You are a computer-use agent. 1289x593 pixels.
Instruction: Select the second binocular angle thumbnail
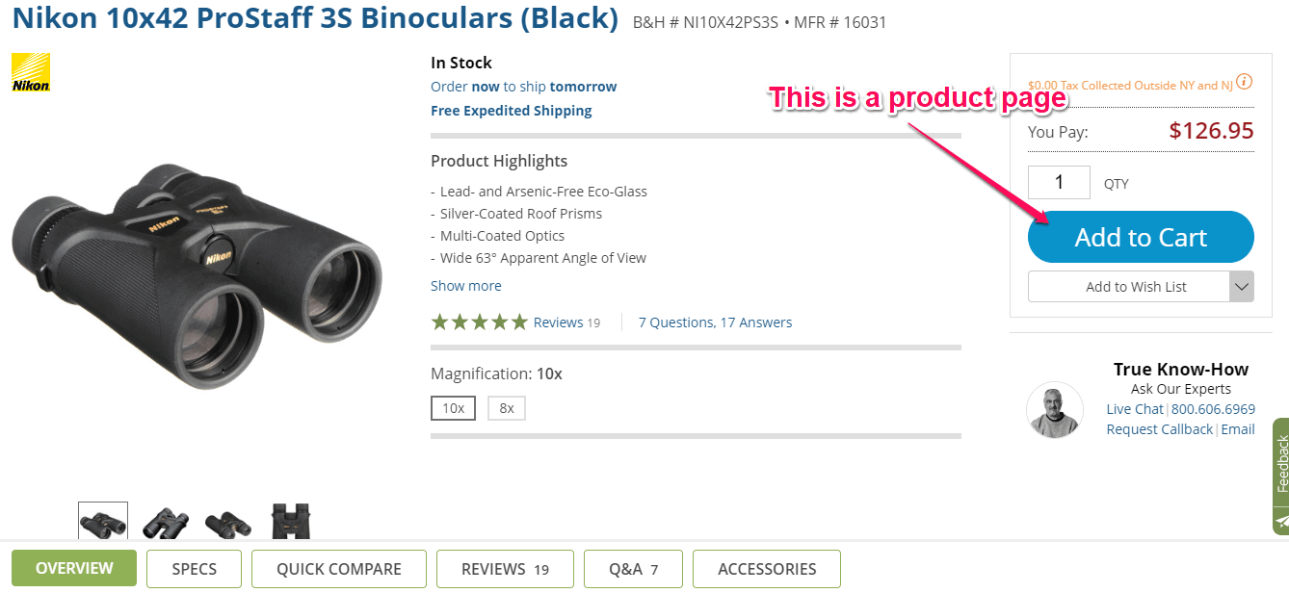pos(165,520)
